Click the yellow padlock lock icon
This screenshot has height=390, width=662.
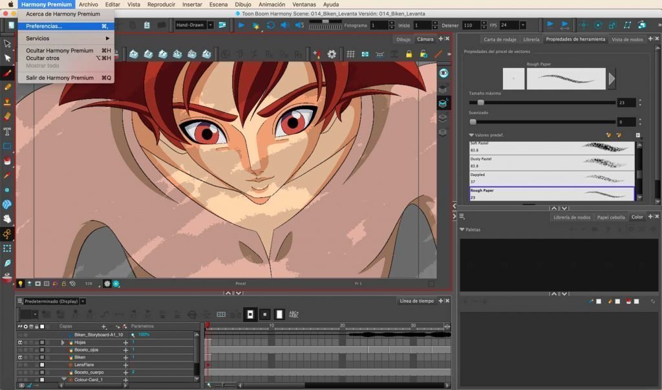point(409,54)
